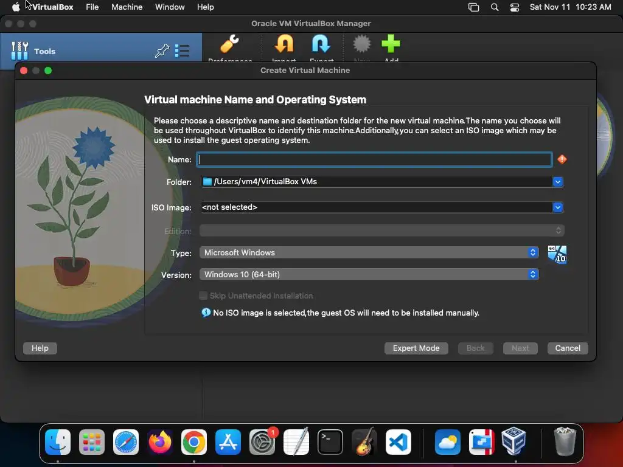Open Terminal from the dock
623x467 pixels.
[330, 442]
